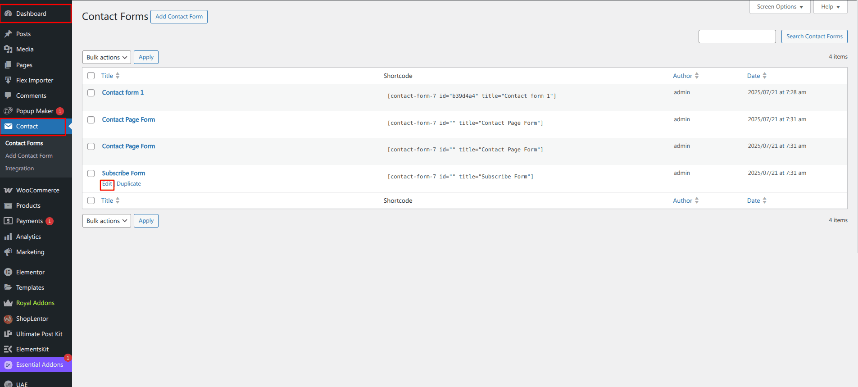
Task: Open the Integration submenu item
Action: pos(19,168)
